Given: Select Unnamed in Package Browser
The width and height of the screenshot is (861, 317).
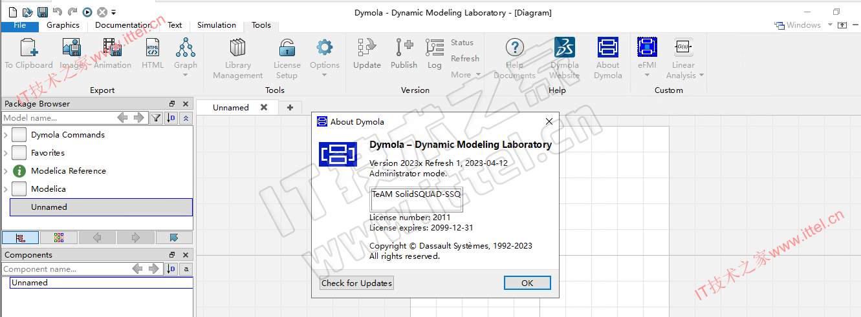Looking at the screenshot, I should pyautogui.click(x=101, y=207).
